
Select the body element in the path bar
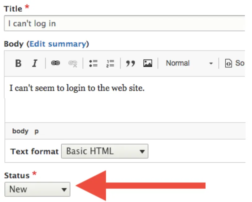coord(20,131)
